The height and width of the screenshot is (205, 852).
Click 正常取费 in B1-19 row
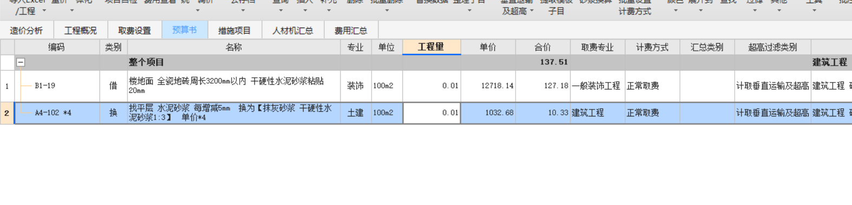652,86
